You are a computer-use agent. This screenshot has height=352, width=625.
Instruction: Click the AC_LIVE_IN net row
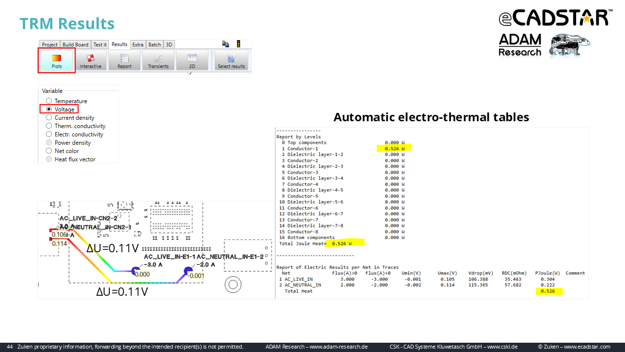pos(417,279)
